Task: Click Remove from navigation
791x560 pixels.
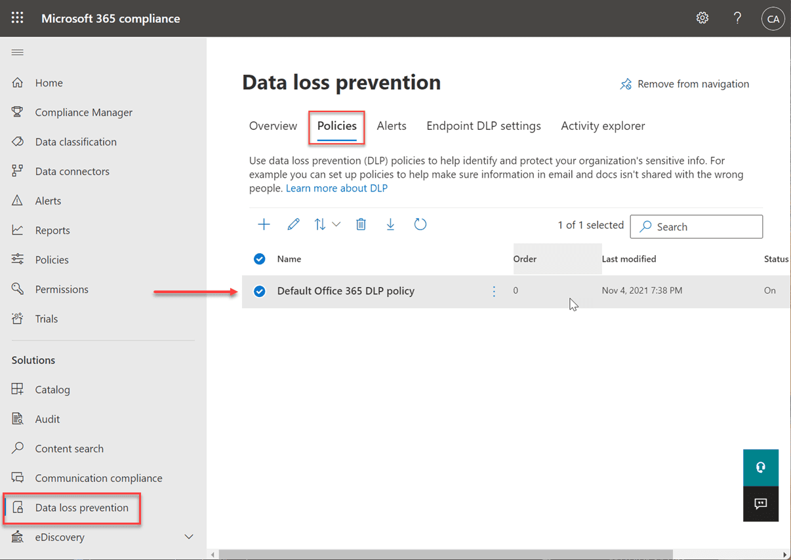Action: 685,84
